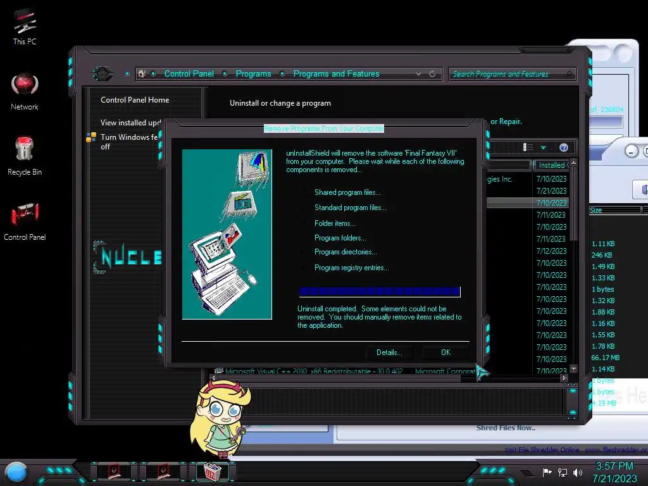Click the address bar Control Panel icon
The image size is (648, 486).
[x=142, y=73]
